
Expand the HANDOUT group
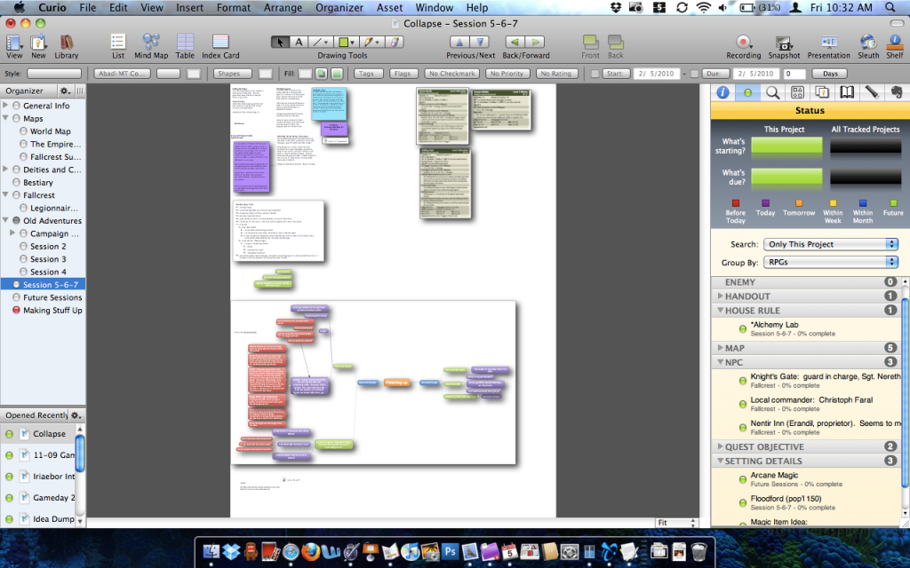tap(720, 296)
